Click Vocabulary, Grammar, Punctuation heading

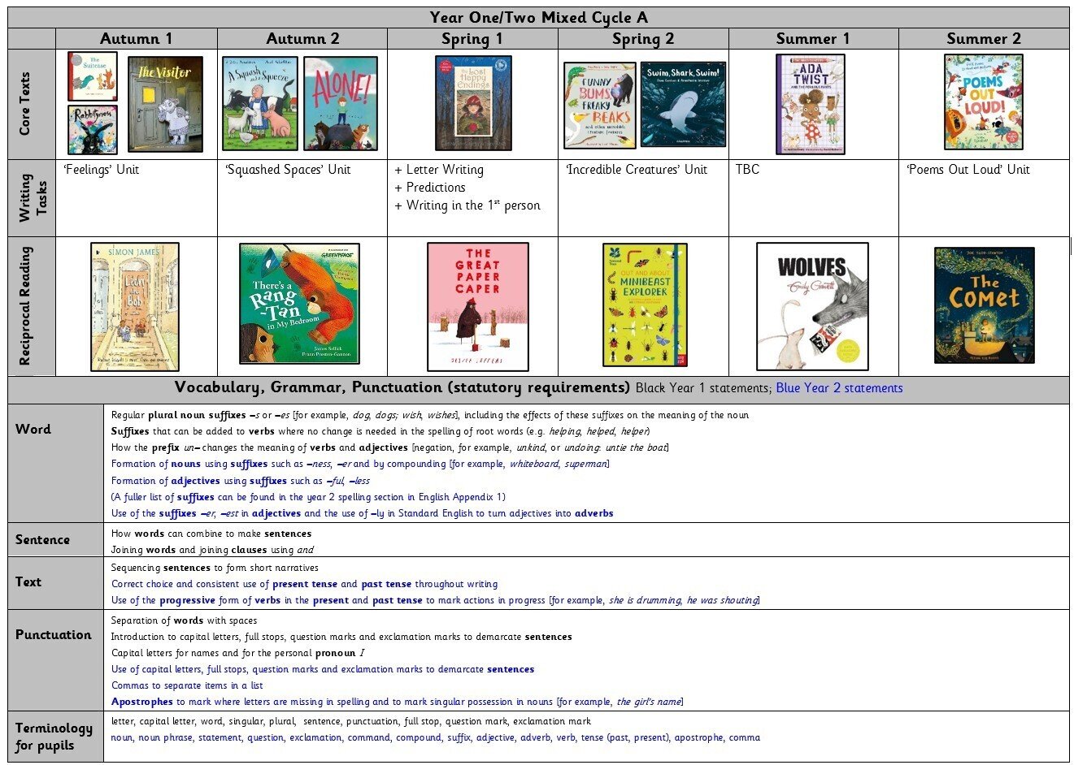coord(402,388)
